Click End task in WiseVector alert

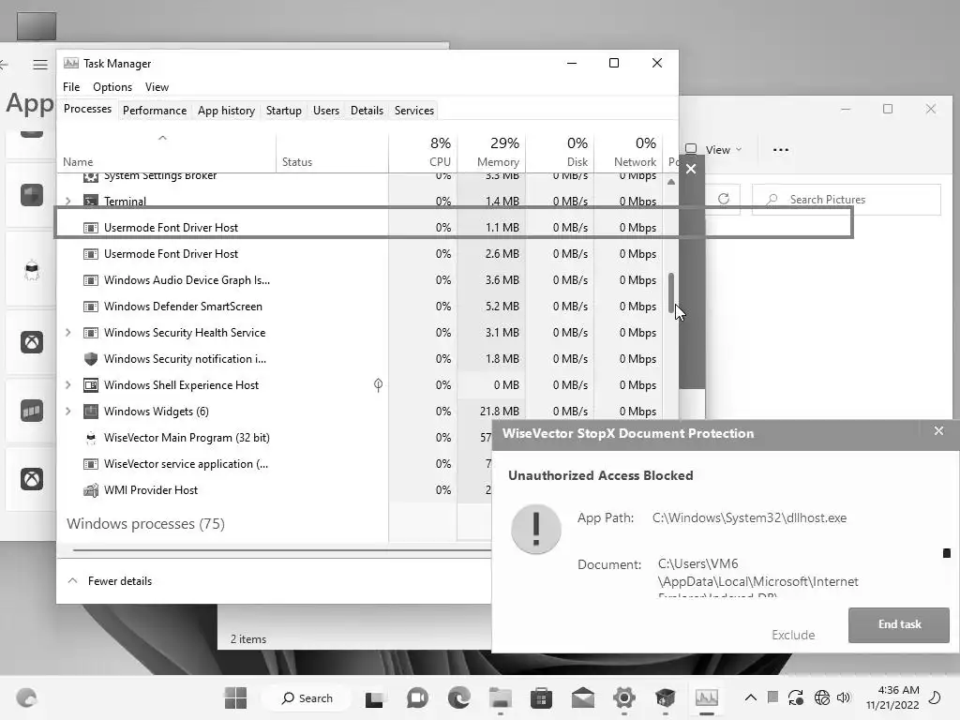[x=899, y=624]
